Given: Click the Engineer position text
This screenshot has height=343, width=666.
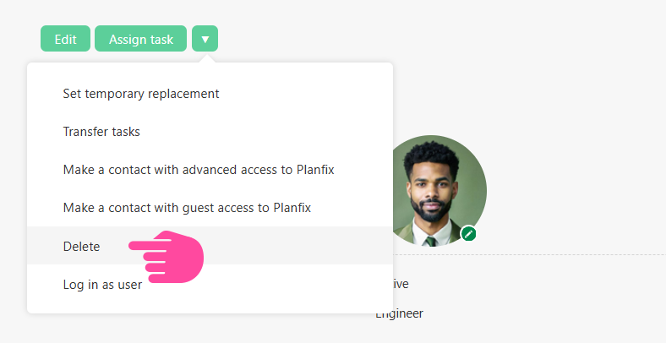Looking at the screenshot, I should coord(401,313).
